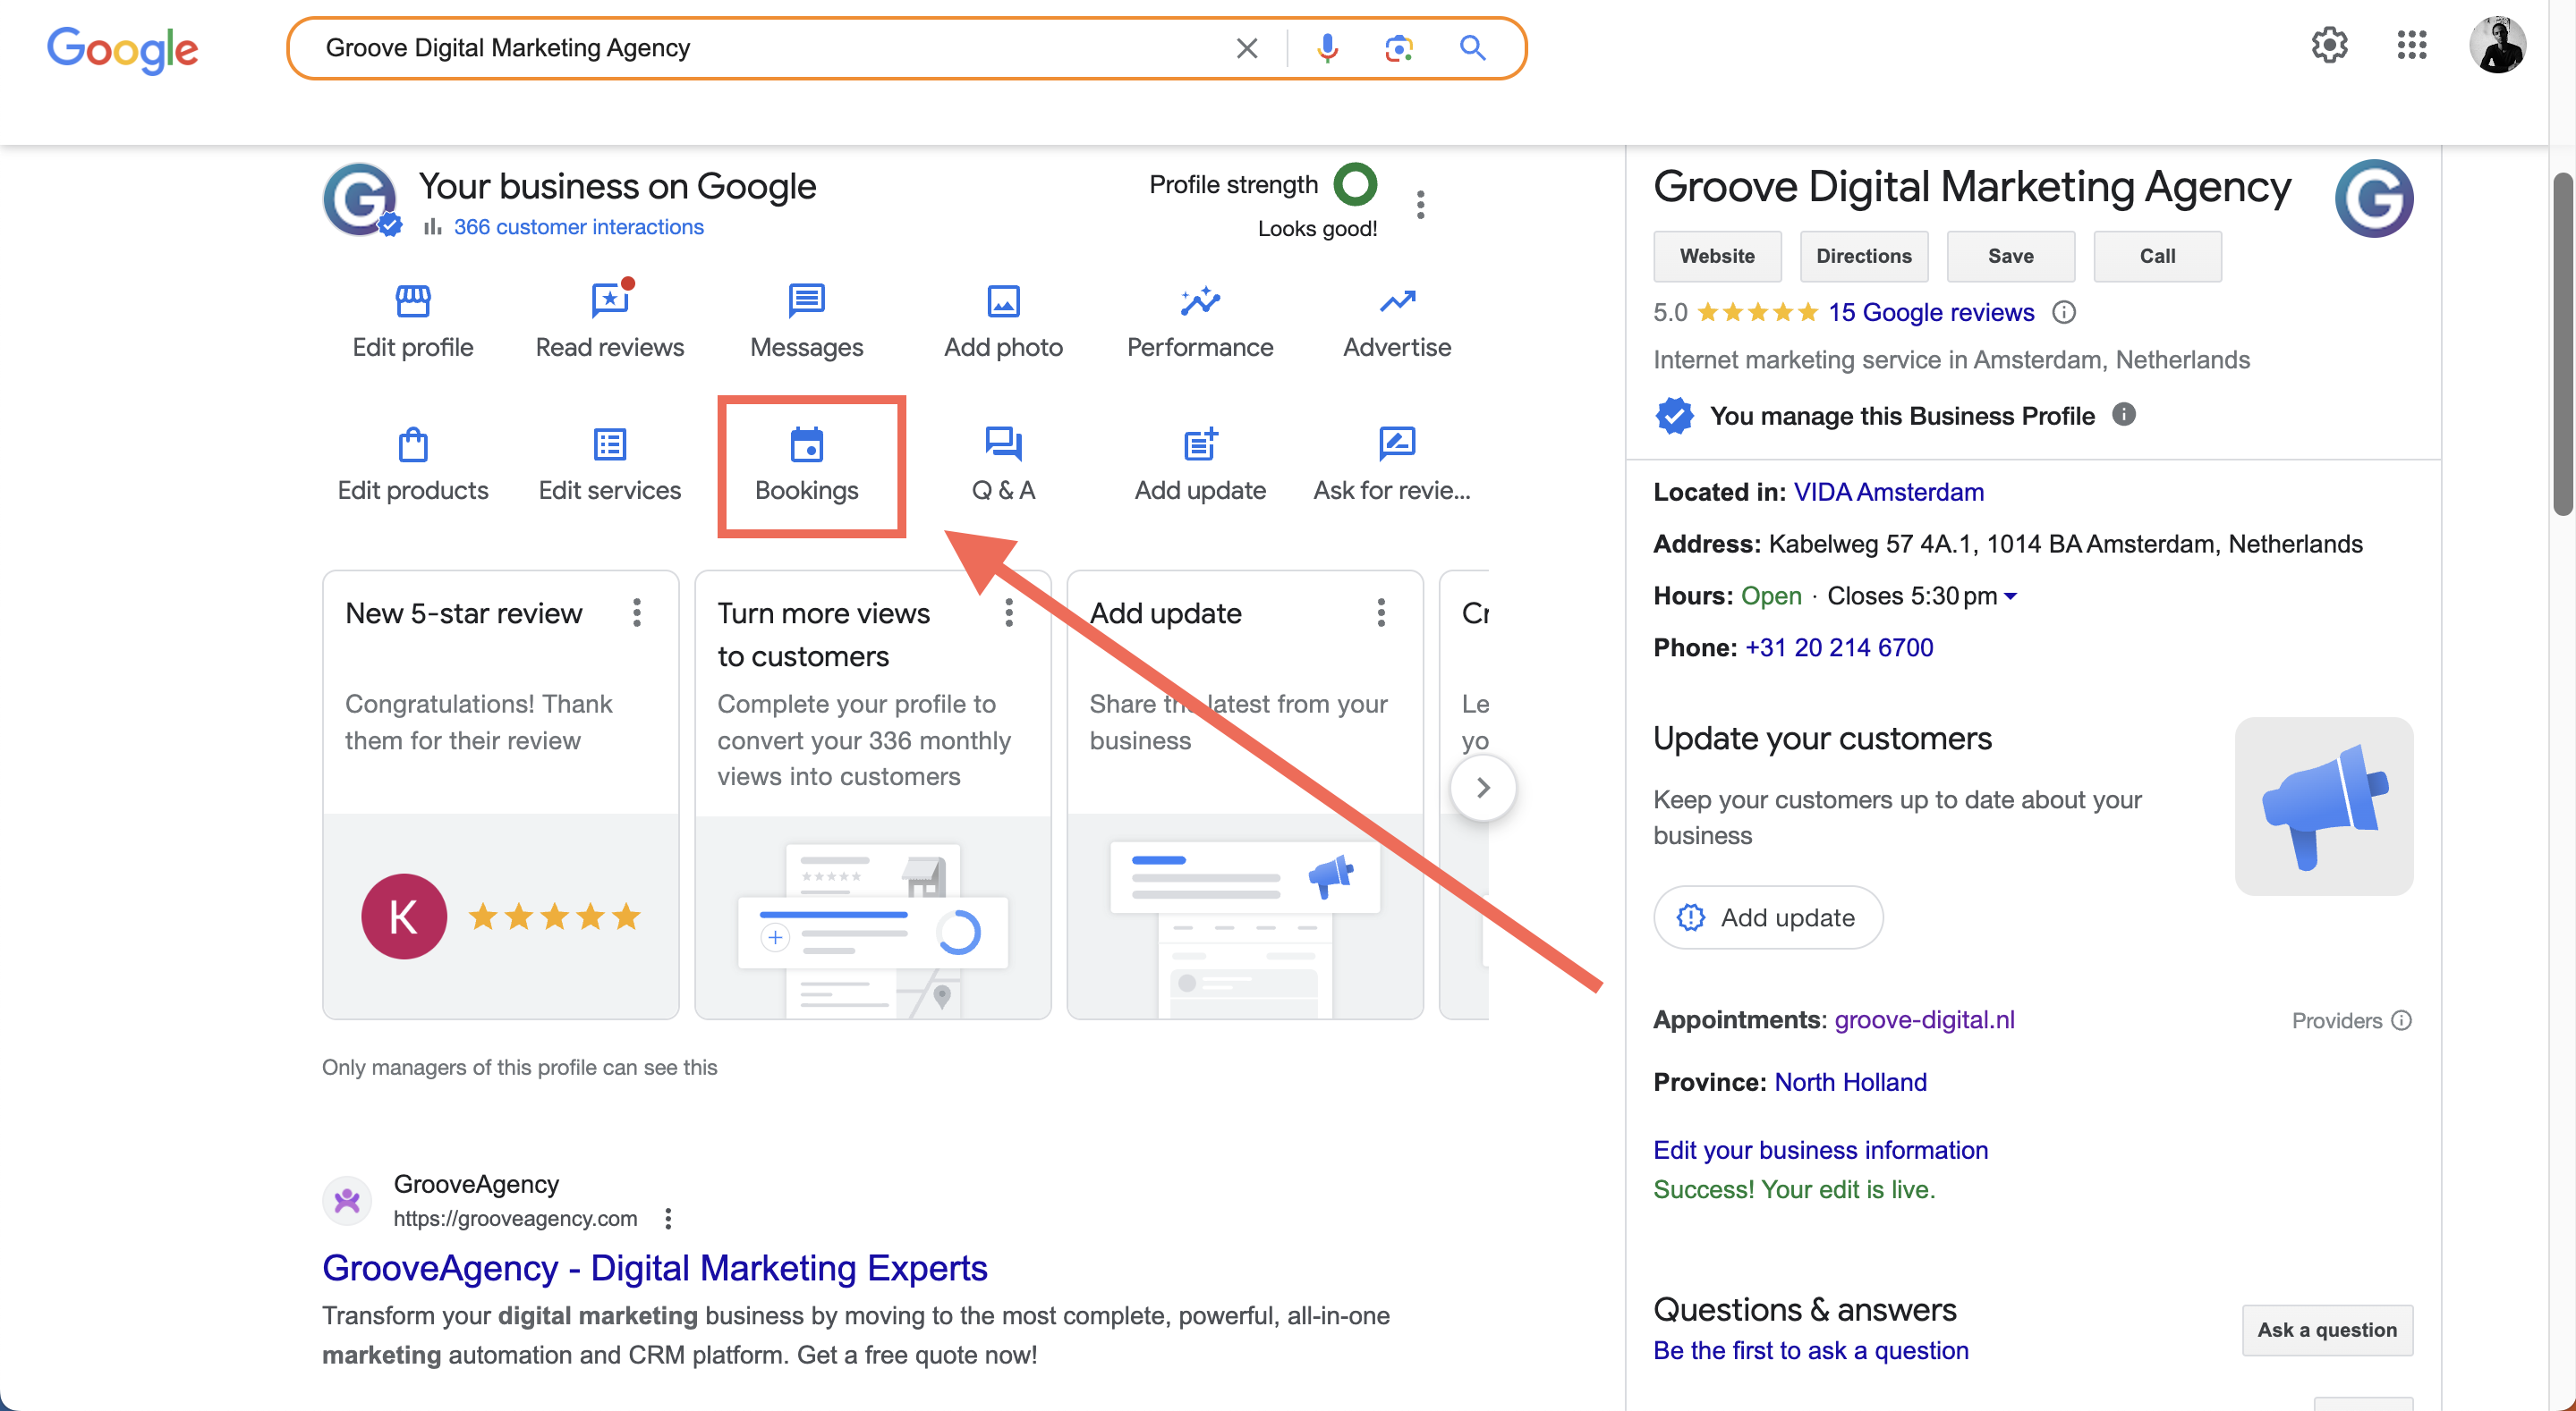The image size is (2576, 1411).
Task: Click the 'Success! Your edit is live.' text
Action: pos(1794,1189)
